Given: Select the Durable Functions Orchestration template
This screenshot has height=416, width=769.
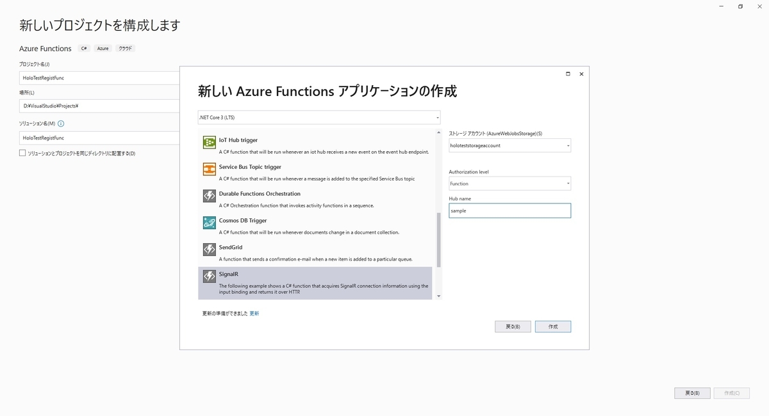Looking at the screenshot, I should tap(317, 198).
